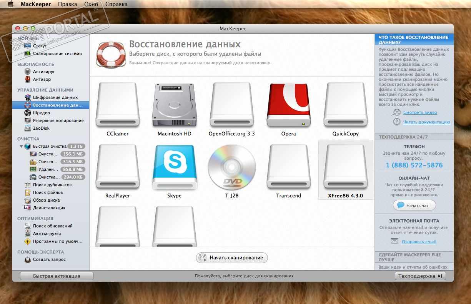
Task: Open the Читать документацию link
Action: tap(426, 122)
